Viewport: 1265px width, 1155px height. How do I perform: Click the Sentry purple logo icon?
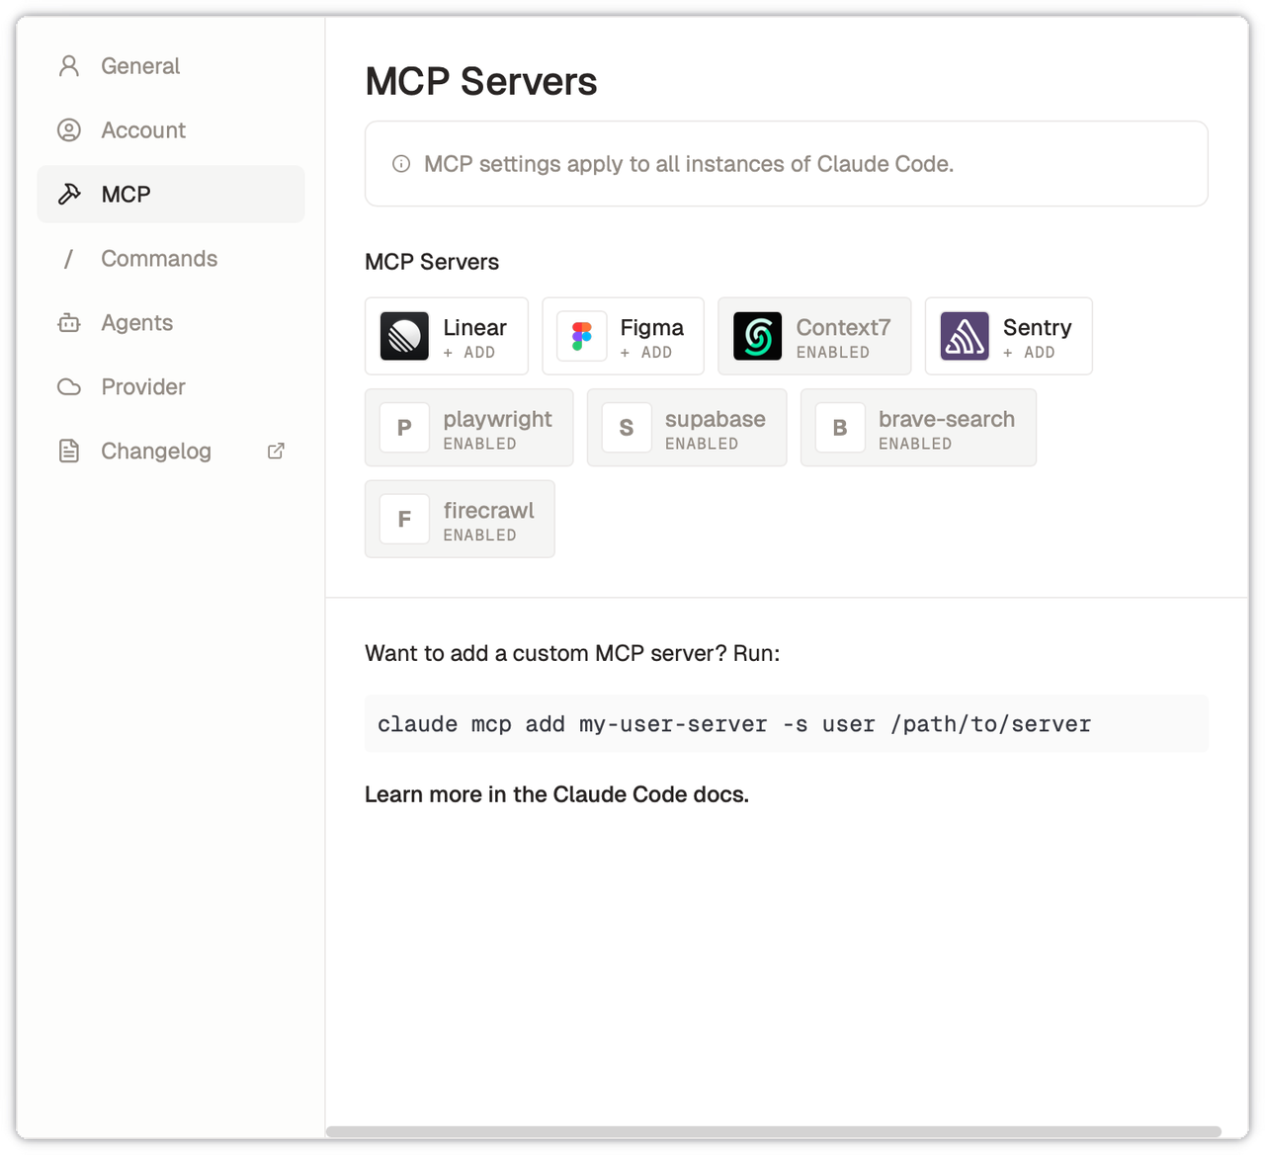click(x=964, y=336)
